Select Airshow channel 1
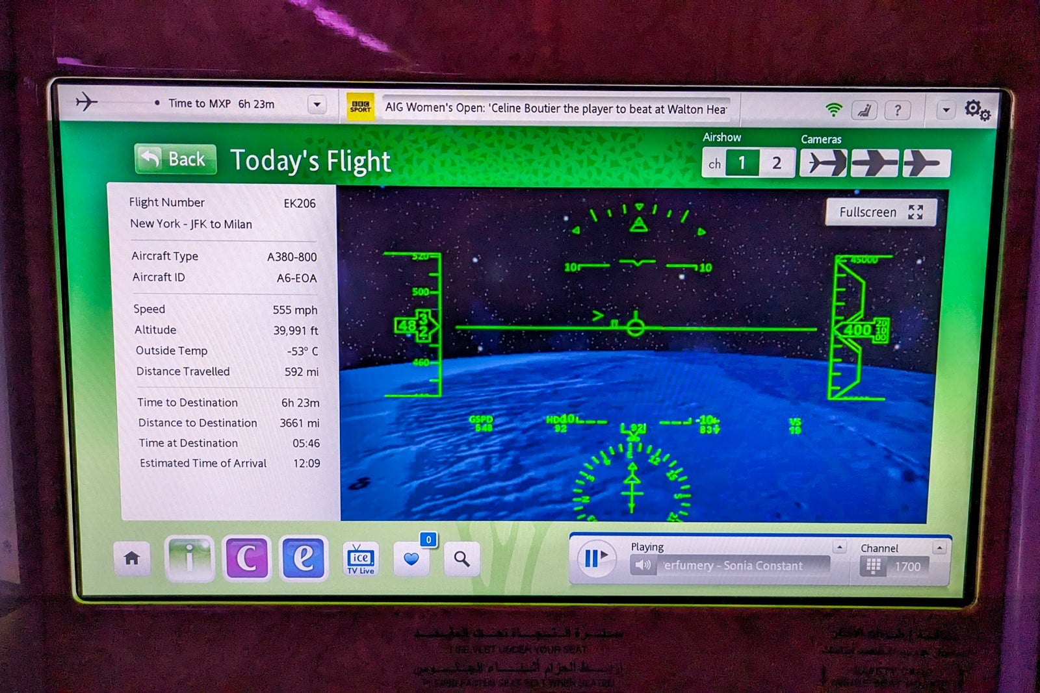 click(x=742, y=163)
